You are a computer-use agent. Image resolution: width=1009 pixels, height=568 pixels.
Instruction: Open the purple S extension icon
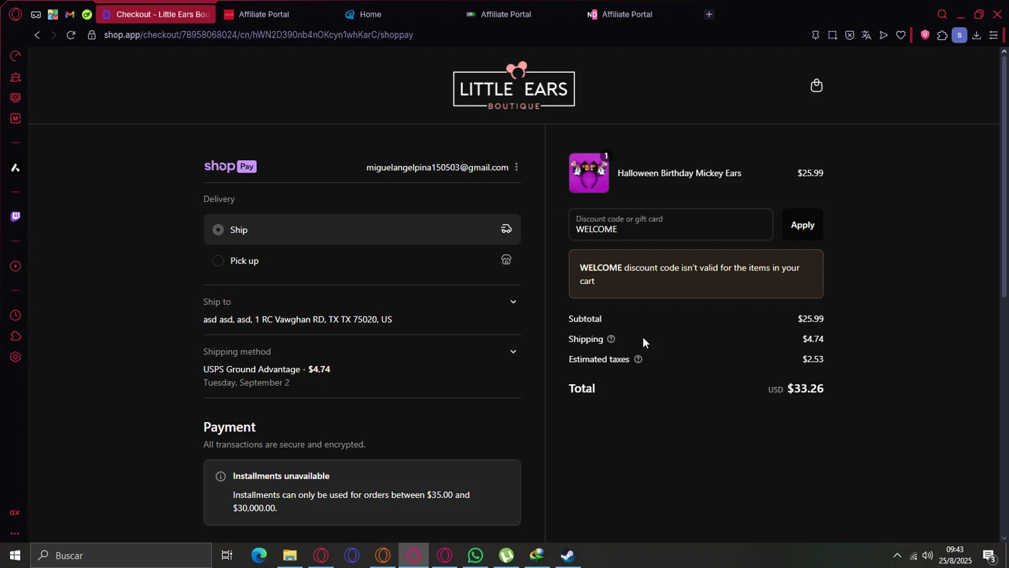point(959,35)
